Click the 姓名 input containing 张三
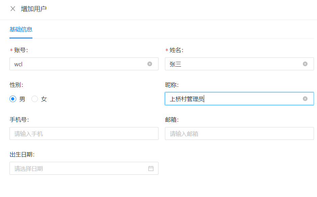Image resolution: width=317 pixels, height=197 pixels. click(x=239, y=64)
